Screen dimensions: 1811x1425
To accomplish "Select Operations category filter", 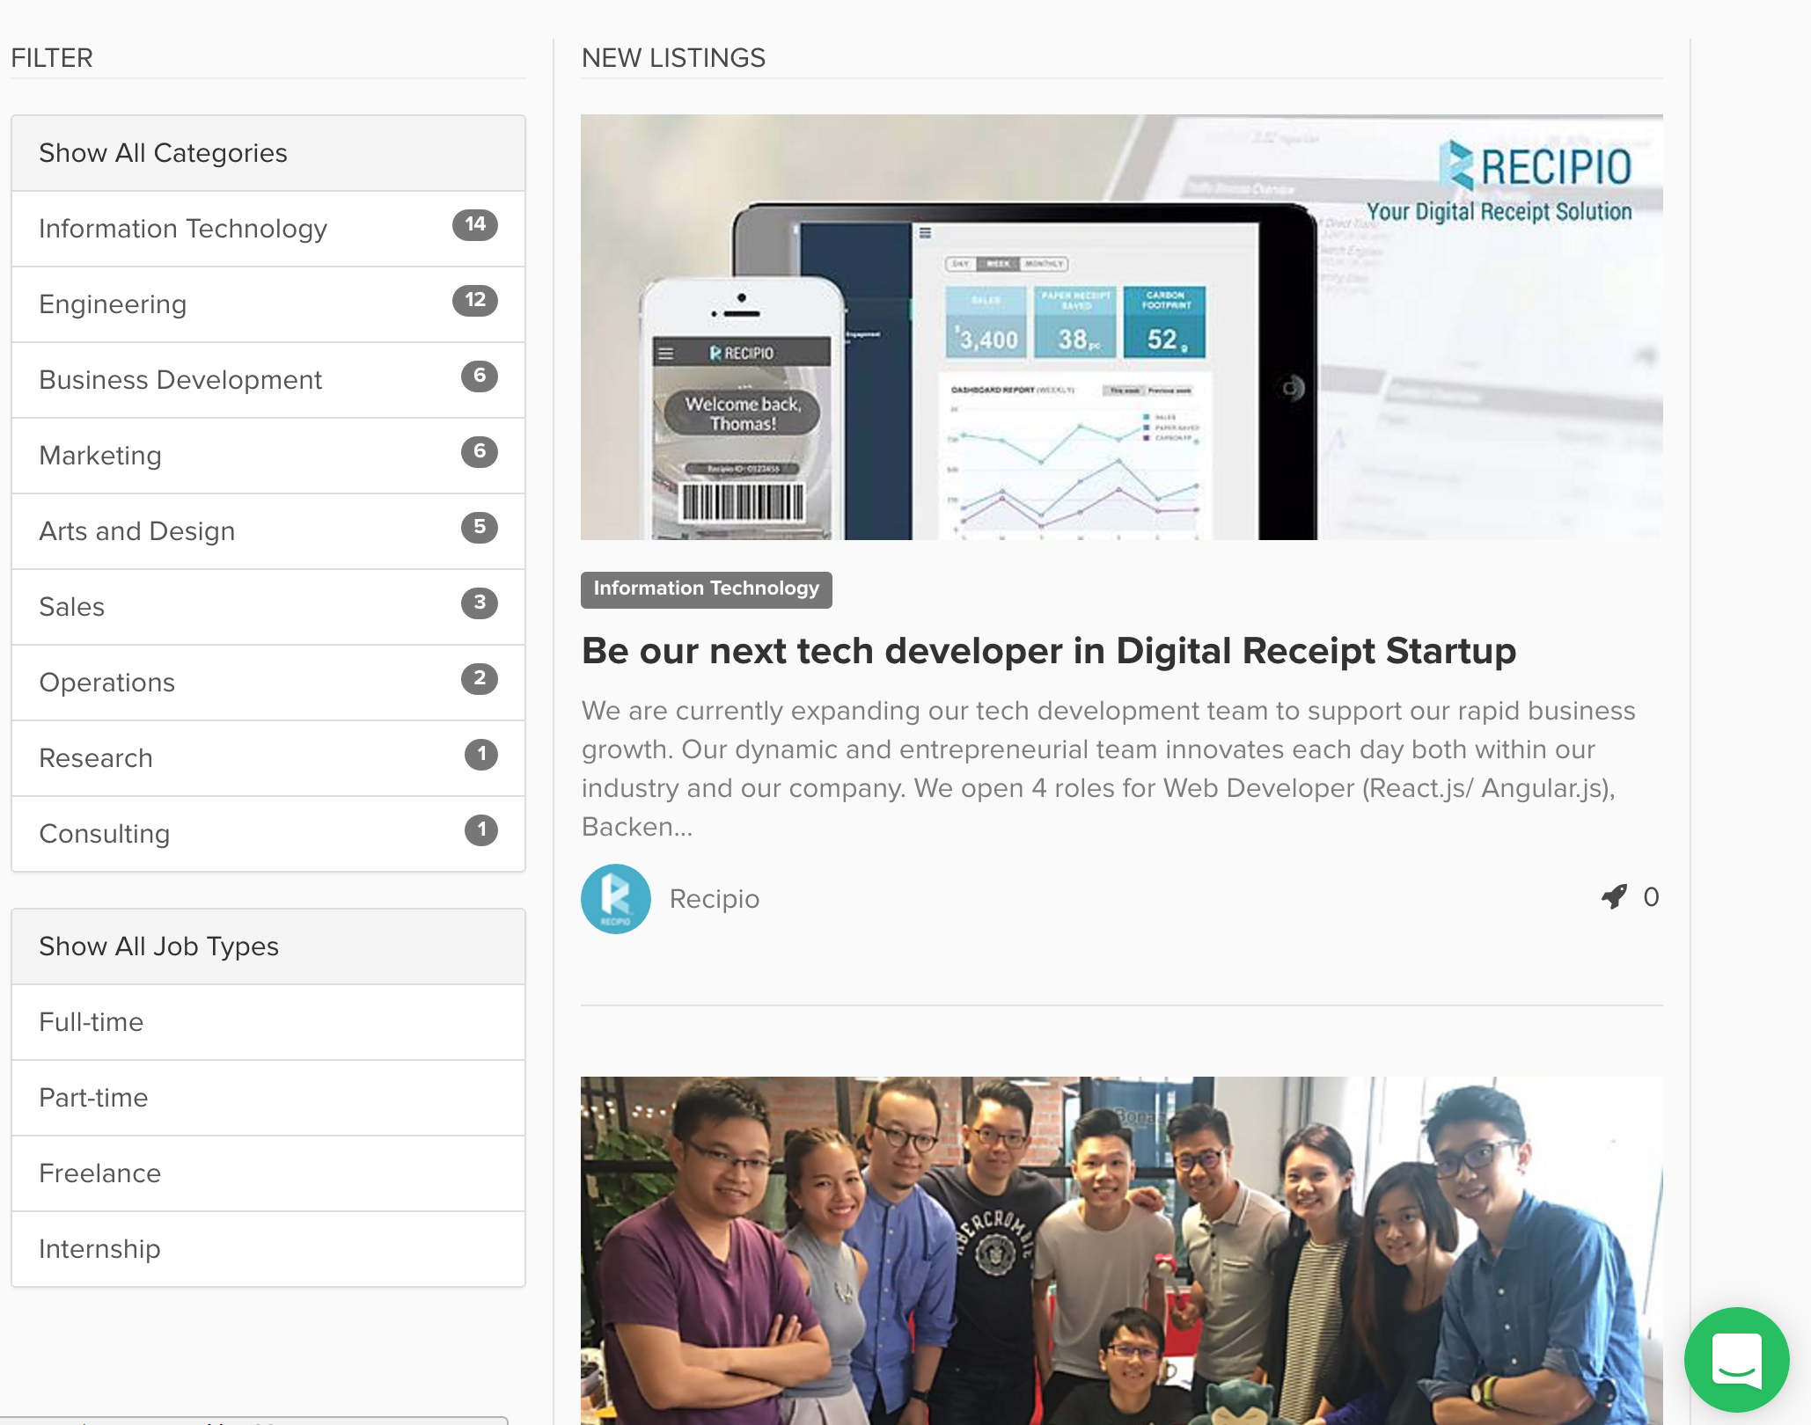I will (x=107, y=683).
